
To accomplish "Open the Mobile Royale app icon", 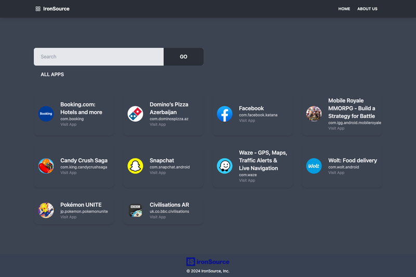I will [x=314, y=114].
